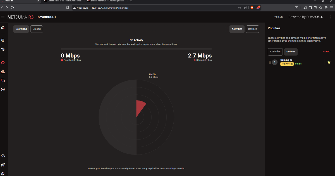This screenshot has height=176, width=335.
Task: Open the Brave Wallet toolbar icon
Action: click(315, 8)
